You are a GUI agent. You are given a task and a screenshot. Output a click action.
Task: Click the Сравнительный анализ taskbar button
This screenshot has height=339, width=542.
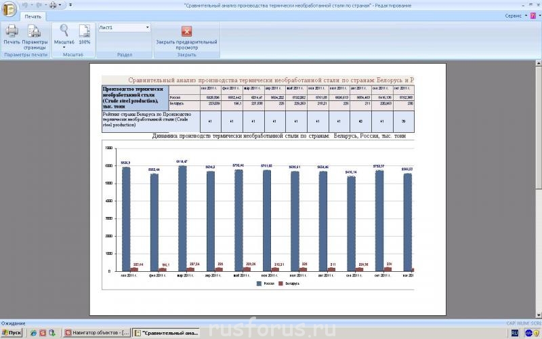point(166,333)
